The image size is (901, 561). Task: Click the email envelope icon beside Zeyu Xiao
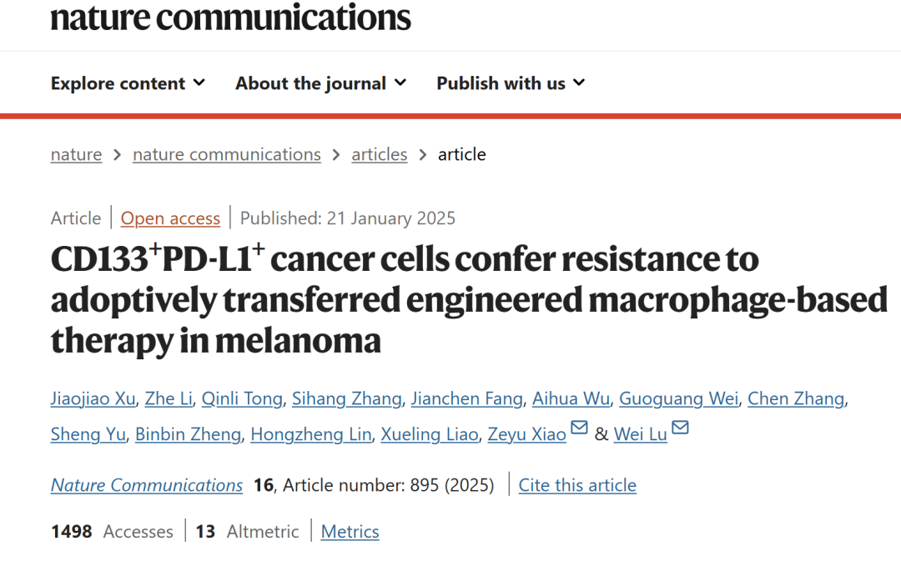pos(579,428)
